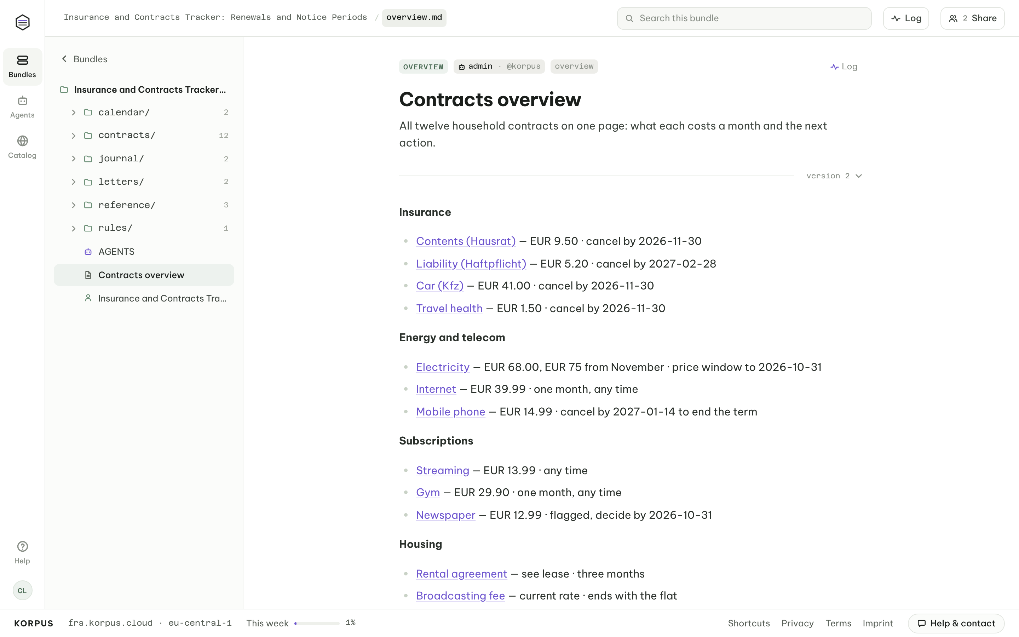Click the root bundle folder icon
This screenshot has height=637, width=1019.
64,90
